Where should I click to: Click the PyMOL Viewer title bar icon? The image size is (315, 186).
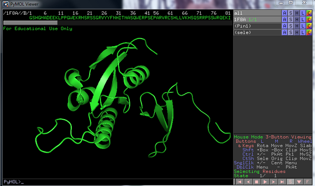tap(5, 4)
